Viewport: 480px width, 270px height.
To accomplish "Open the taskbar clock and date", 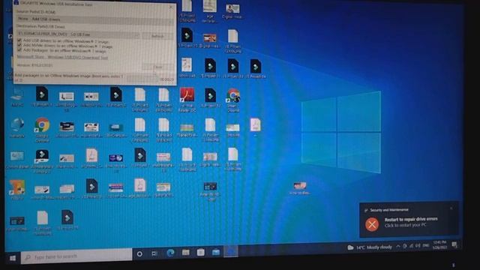I will (x=440, y=245).
